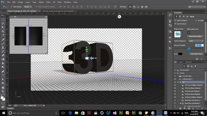Screen dimensions: 207x116
Task: Toggle Catch Shadows checkbox
Action: click(x=175, y=20)
